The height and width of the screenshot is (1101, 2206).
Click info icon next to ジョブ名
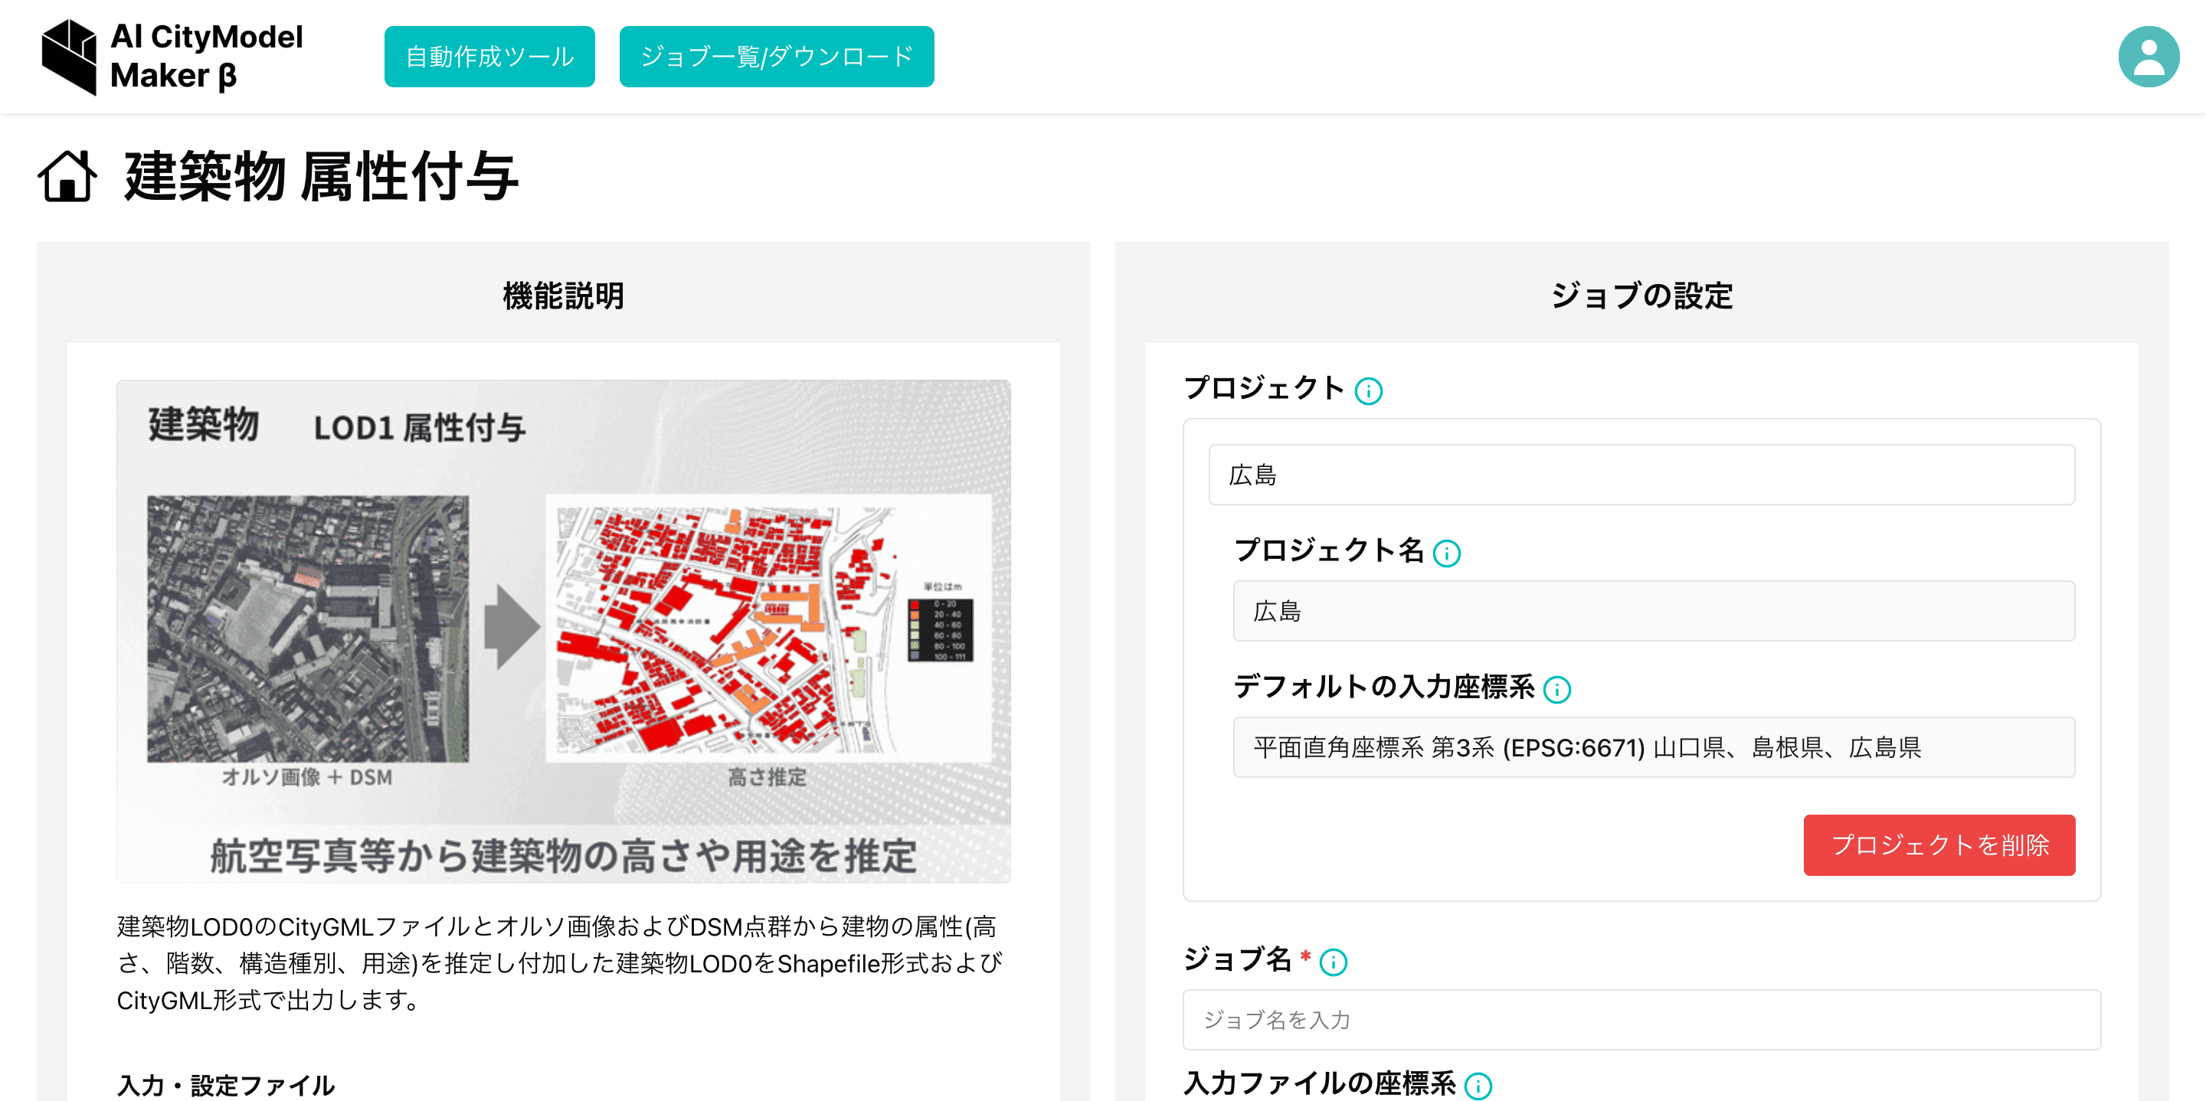point(1333,963)
